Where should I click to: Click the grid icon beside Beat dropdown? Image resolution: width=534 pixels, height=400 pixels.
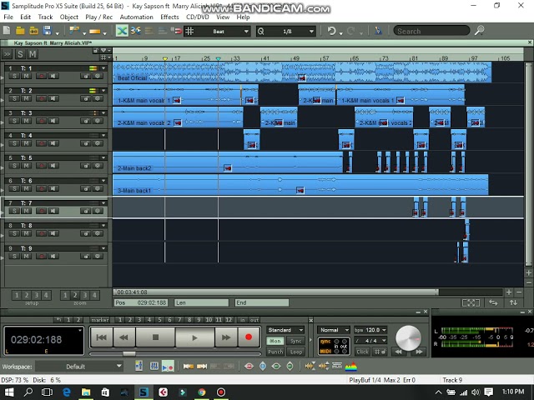[x=189, y=32]
